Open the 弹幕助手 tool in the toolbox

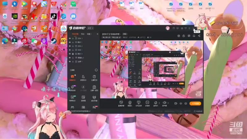[x=73, y=78]
